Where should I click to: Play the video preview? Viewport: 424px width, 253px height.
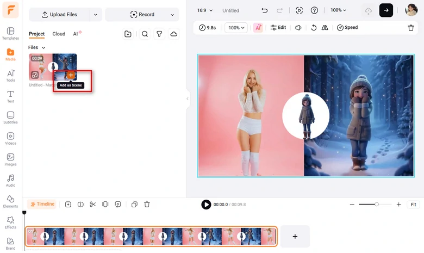pos(206,205)
